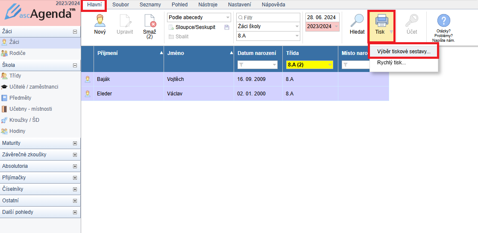Collapse the Žáci sidebar section
The width and height of the screenshot is (478, 233).
(75, 32)
